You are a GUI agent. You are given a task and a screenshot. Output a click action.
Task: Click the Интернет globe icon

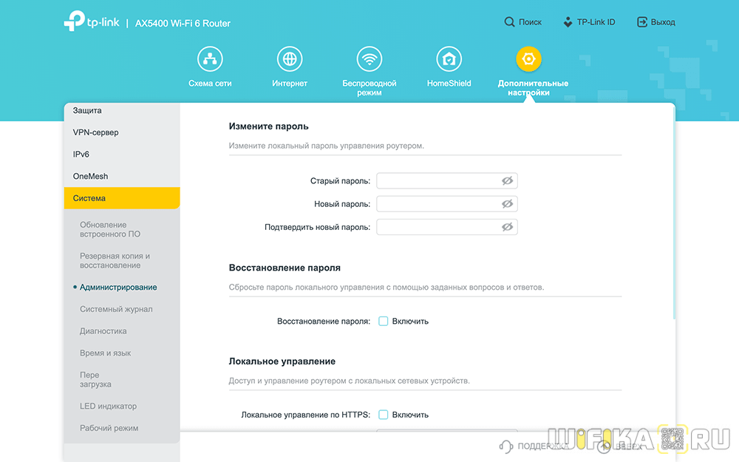click(x=290, y=59)
